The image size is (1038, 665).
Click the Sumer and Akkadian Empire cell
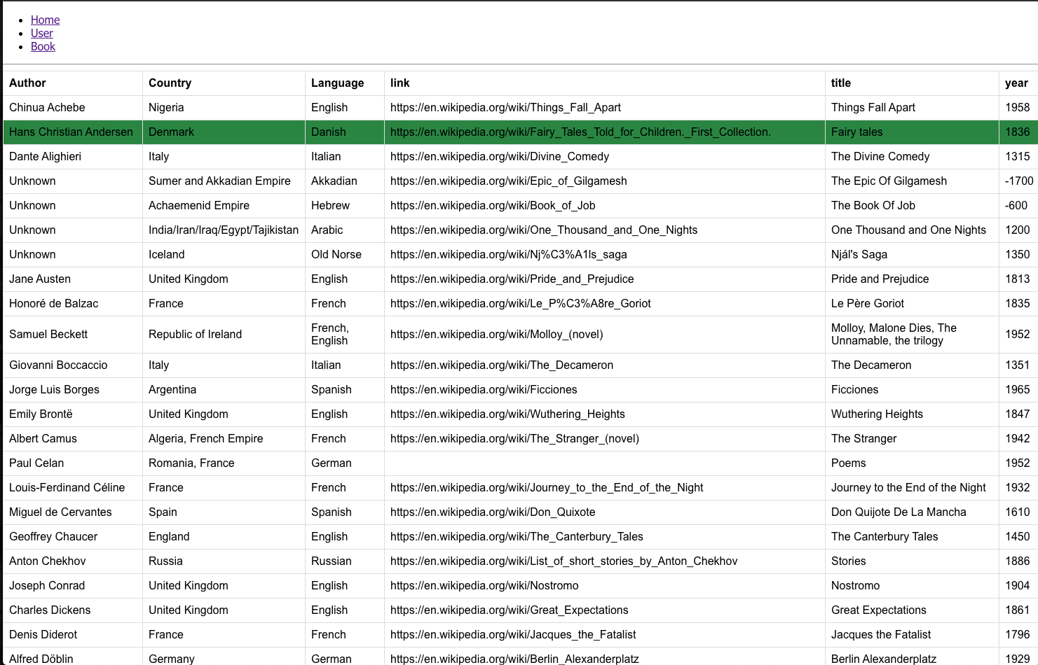[x=224, y=181]
